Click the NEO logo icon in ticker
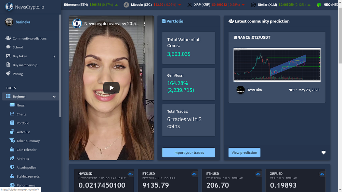 [x=319, y=5]
